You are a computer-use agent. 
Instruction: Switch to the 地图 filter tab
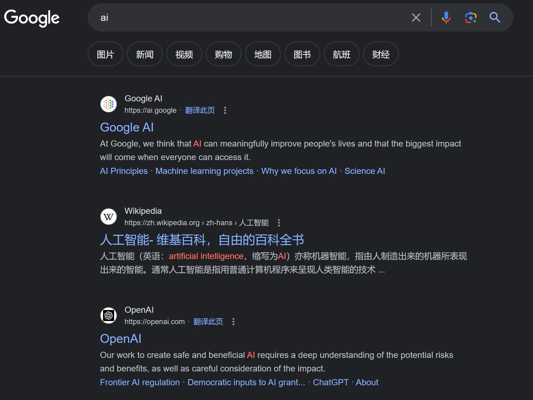263,54
